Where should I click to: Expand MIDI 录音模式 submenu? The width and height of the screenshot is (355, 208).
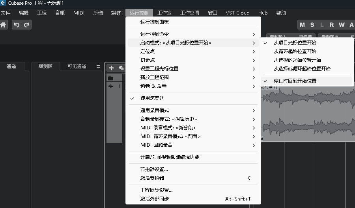point(193,128)
